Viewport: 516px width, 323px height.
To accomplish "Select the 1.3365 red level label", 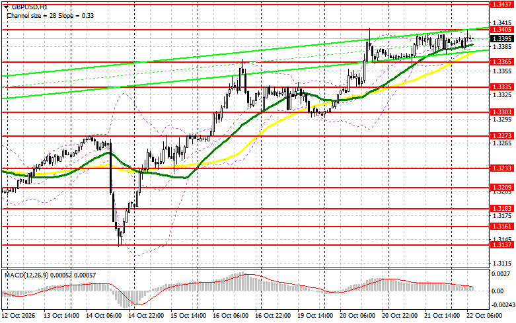I will [x=501, y=62].
